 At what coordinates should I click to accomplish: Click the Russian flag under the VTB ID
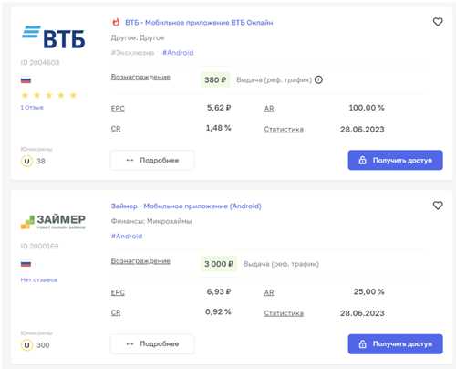26,80
